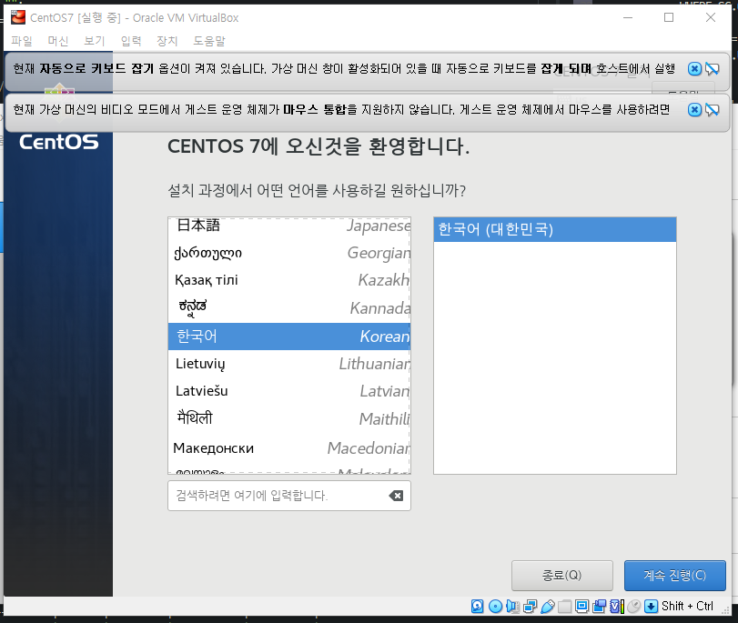The height and width of the screenshot is (623, 738).
Task: Click the audio status icon
Action: [512, 607]
